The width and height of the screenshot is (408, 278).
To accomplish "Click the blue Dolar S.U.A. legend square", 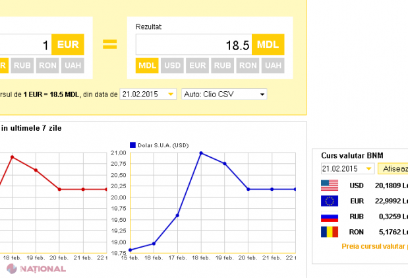I will (x=132, y=145).
